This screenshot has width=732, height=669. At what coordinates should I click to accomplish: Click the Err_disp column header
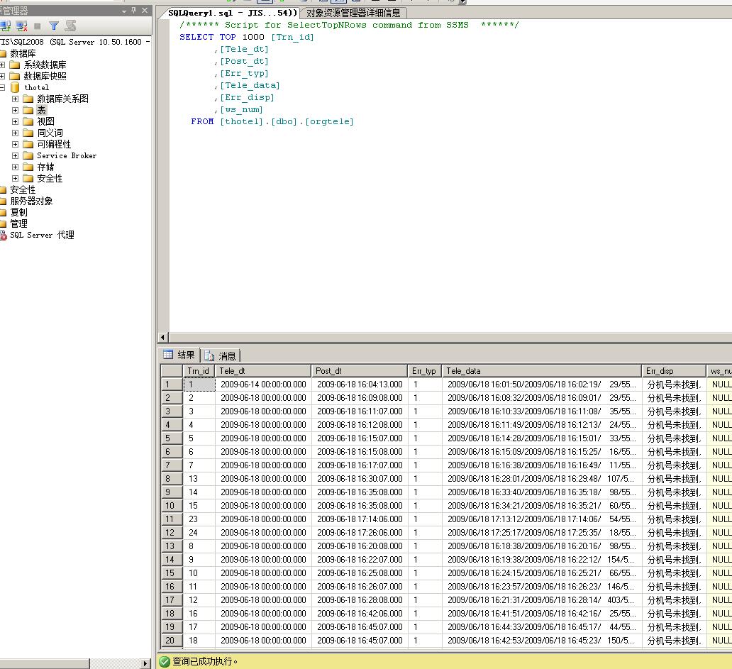pyautogui.click(x=674, y=370)
